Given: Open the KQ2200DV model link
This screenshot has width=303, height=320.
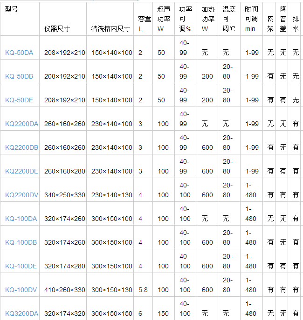Looking at the screenshot, I should [x=21, y=195].
